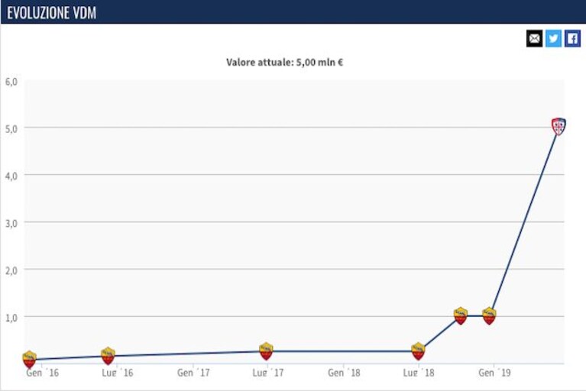This screenshot has height=391, width=586.
Task: Click the 2,0 y-axis label
Action: 11,270
